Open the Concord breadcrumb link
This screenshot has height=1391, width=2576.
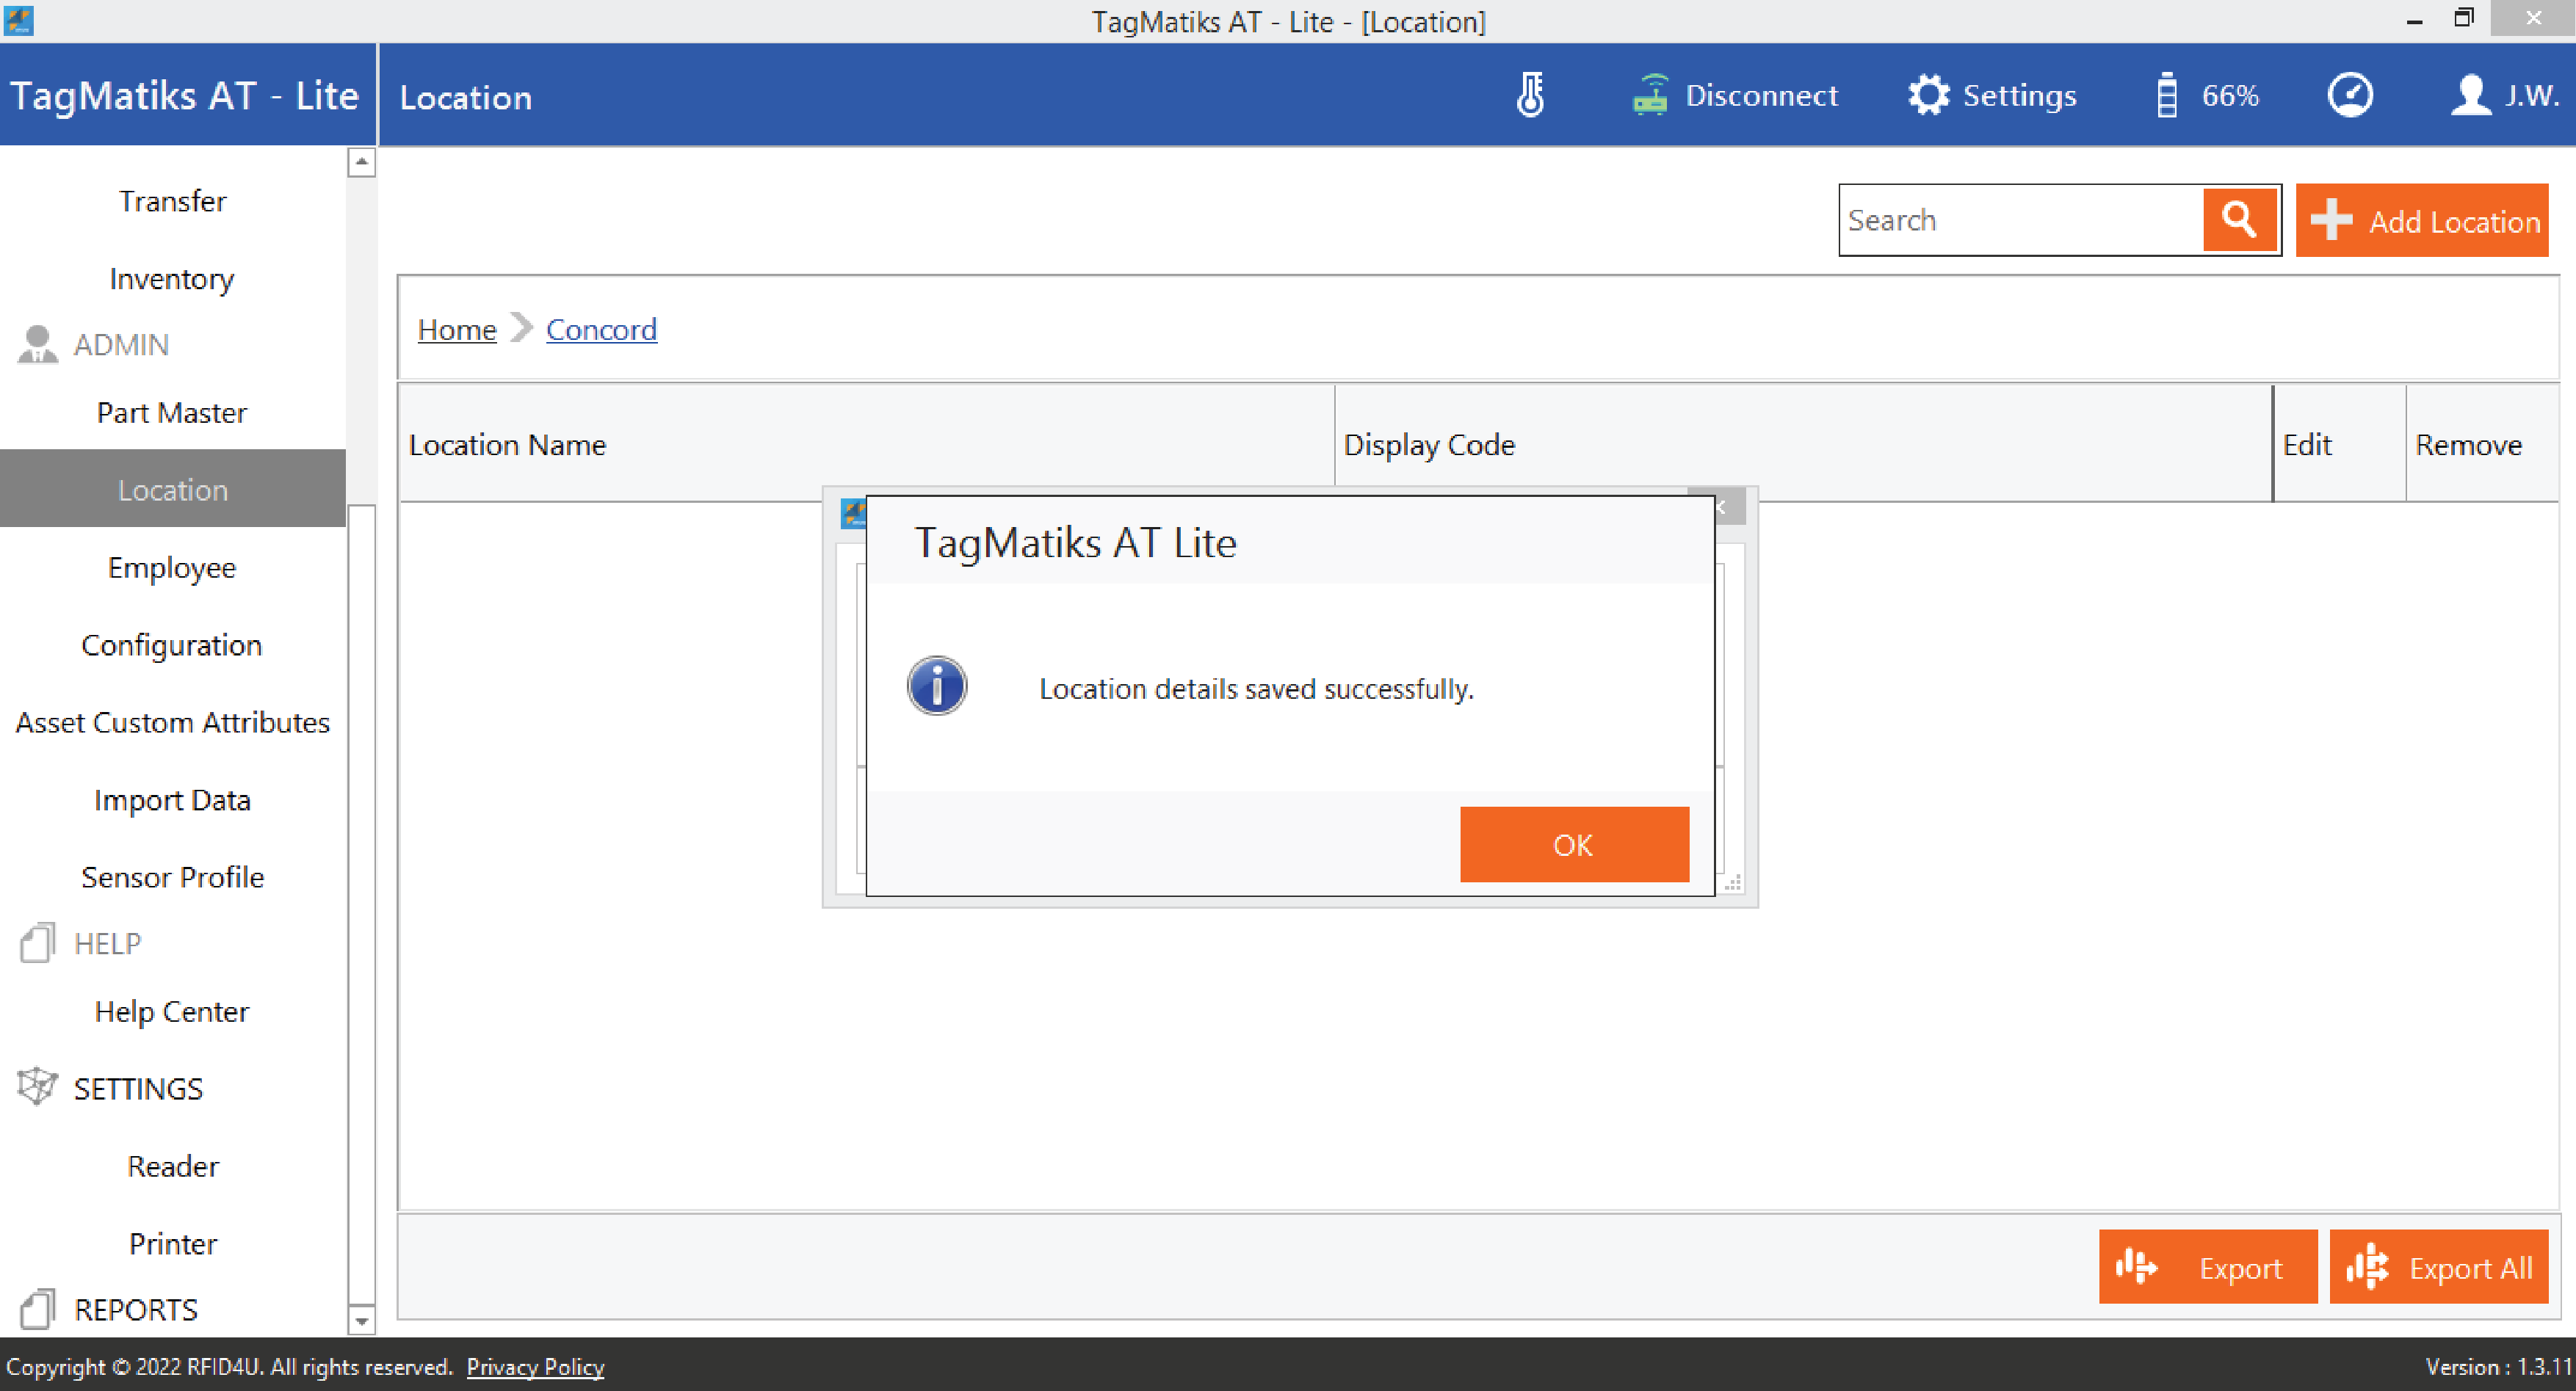(x=601, y=330)
